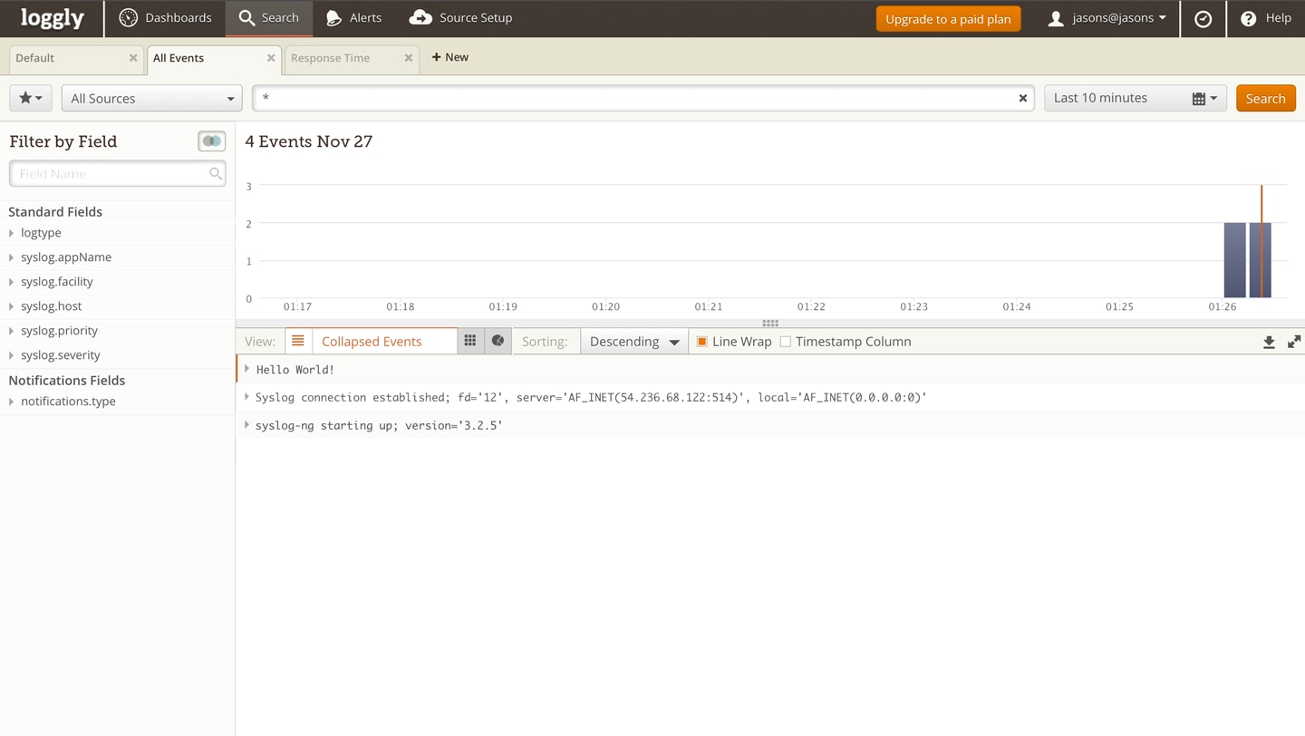Click the Field Name filter input
The width and height of the screenshot is (1305, 736).
point(111,173)
